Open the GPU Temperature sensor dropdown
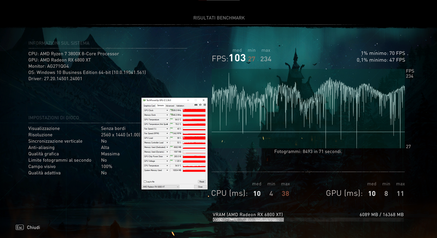 click(x=167, y=120)
